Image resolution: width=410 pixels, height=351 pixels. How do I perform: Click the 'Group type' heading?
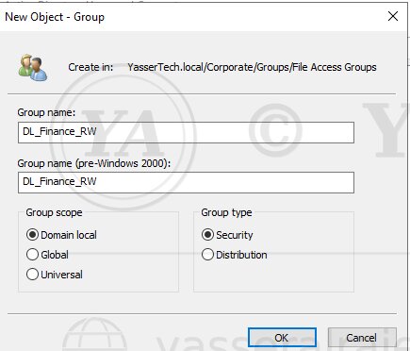pyautogui.click(x=226, y=212)
